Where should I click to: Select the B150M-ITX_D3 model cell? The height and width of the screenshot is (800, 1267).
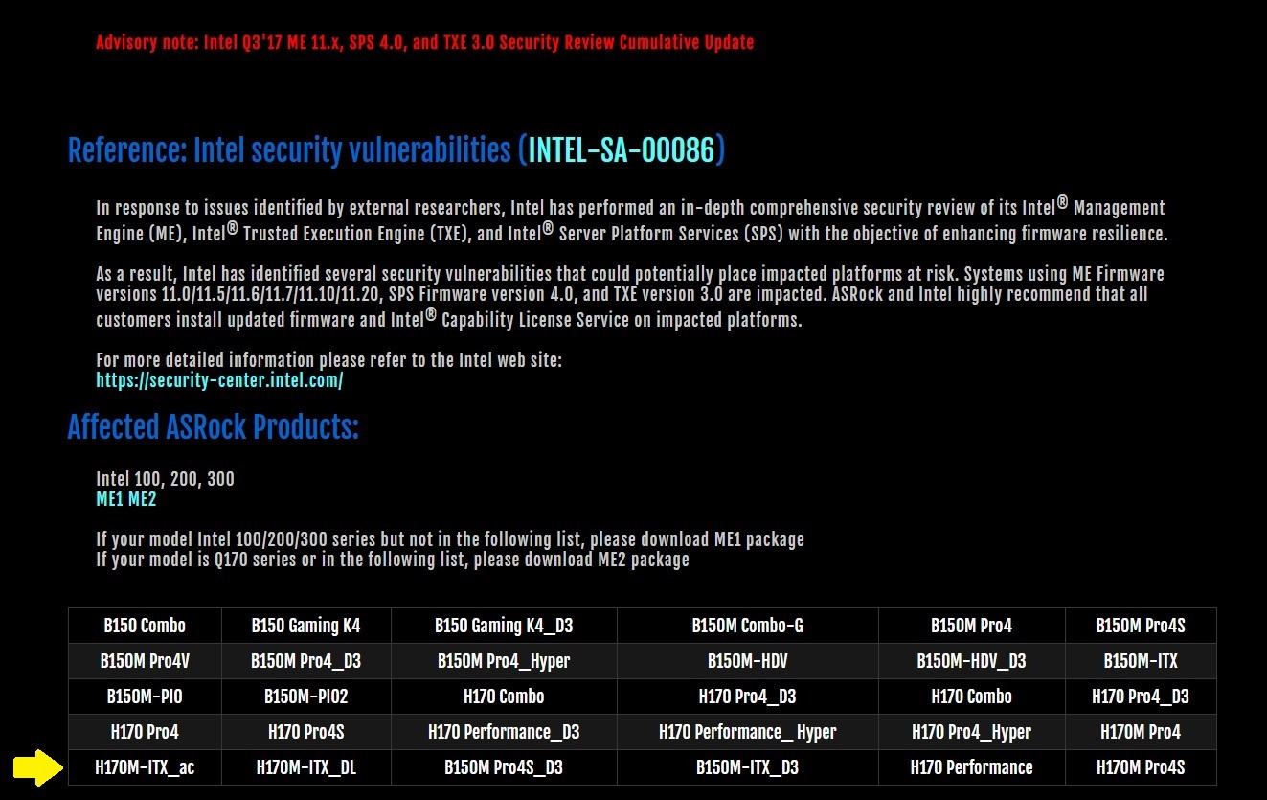[x=748, y=767]
